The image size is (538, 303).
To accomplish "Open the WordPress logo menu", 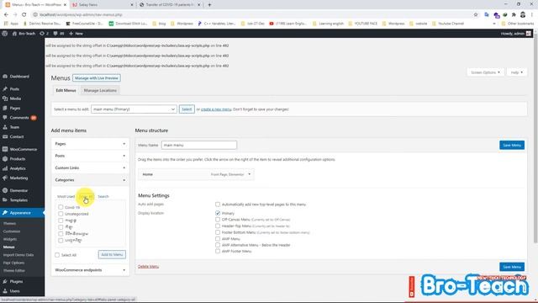I will (5, 34).
